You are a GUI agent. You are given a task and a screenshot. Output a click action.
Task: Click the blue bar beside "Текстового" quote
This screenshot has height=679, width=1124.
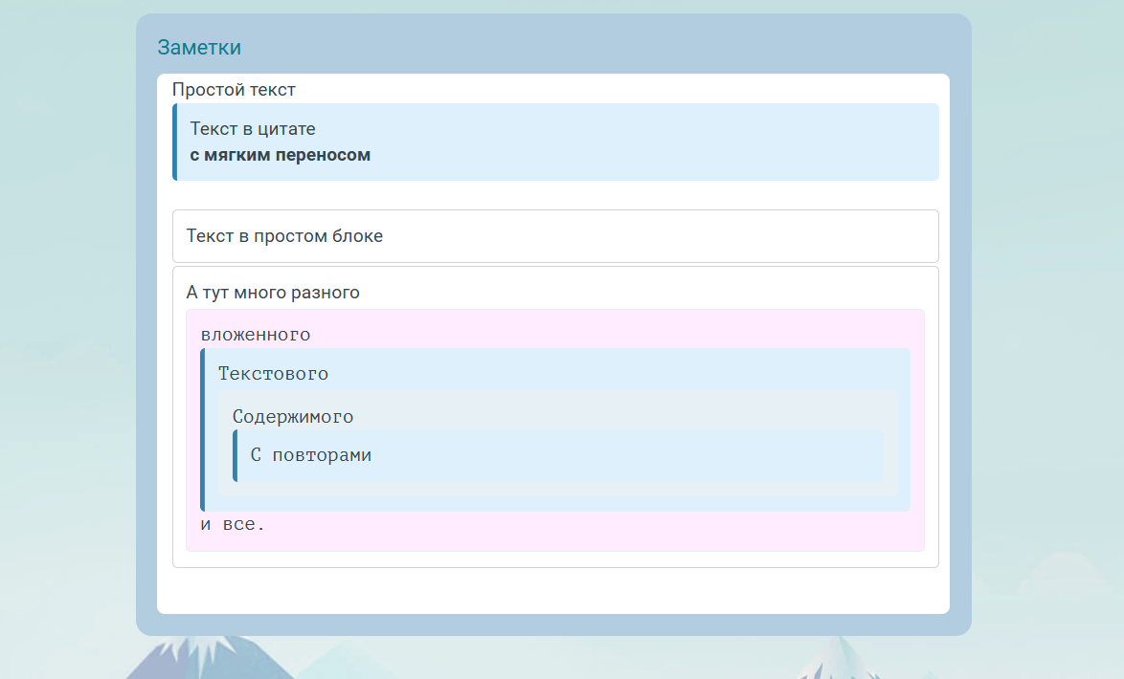point(203,429)
